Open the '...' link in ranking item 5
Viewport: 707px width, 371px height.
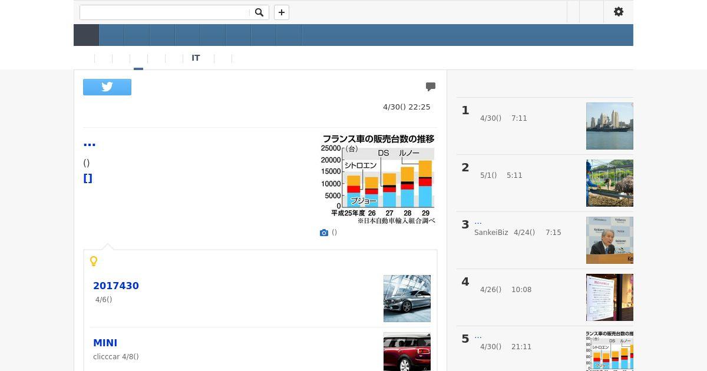pos(478,336)
